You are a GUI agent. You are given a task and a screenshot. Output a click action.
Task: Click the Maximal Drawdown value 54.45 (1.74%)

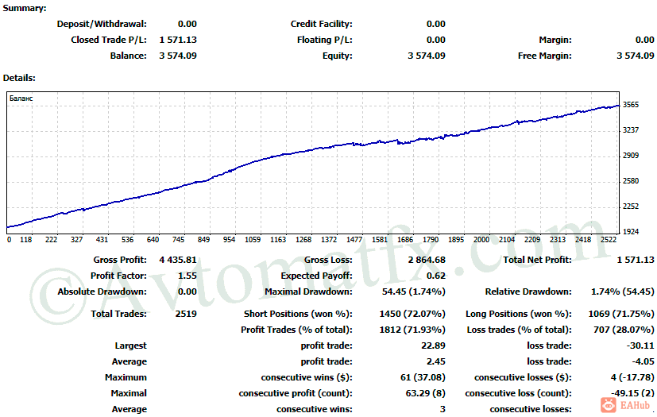pyautogui.click(x=414, y=292)
